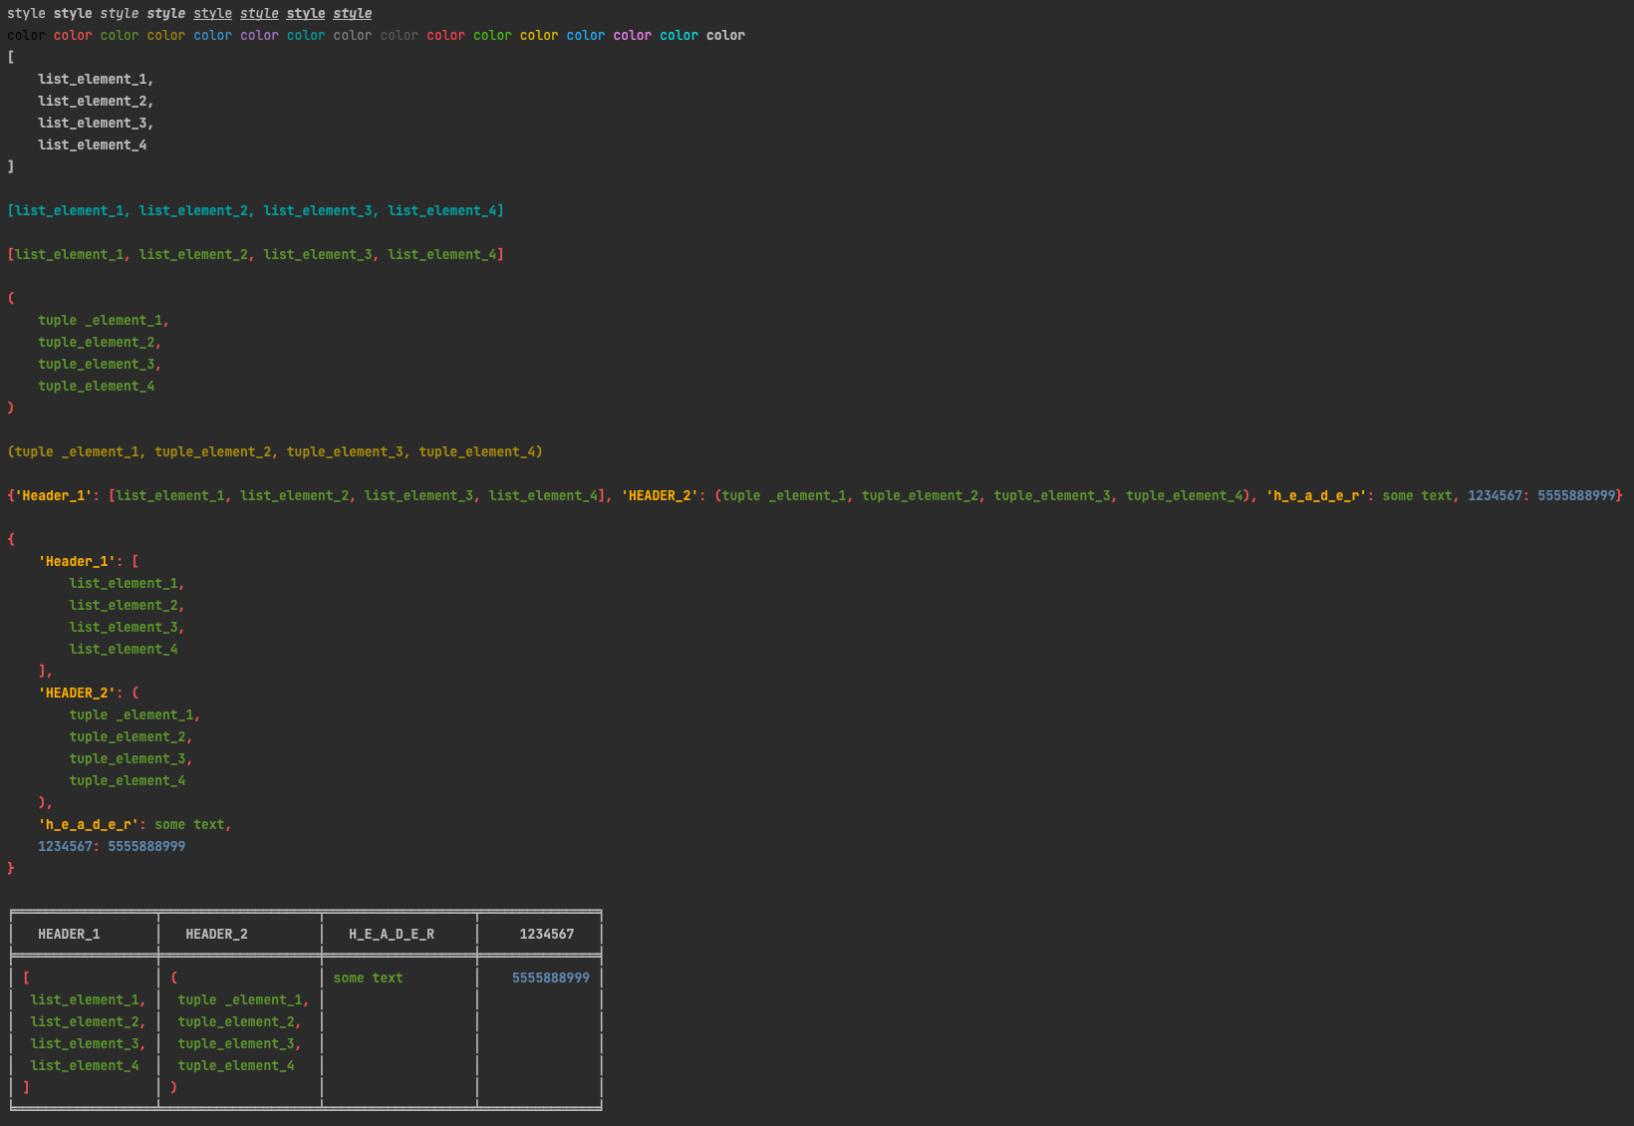The width and height of the screenshot is (1634, 1126).
Task: Click the 'h_e_a_d_e_r' key in the one-line dictionary
Action: click(1316, 495)
